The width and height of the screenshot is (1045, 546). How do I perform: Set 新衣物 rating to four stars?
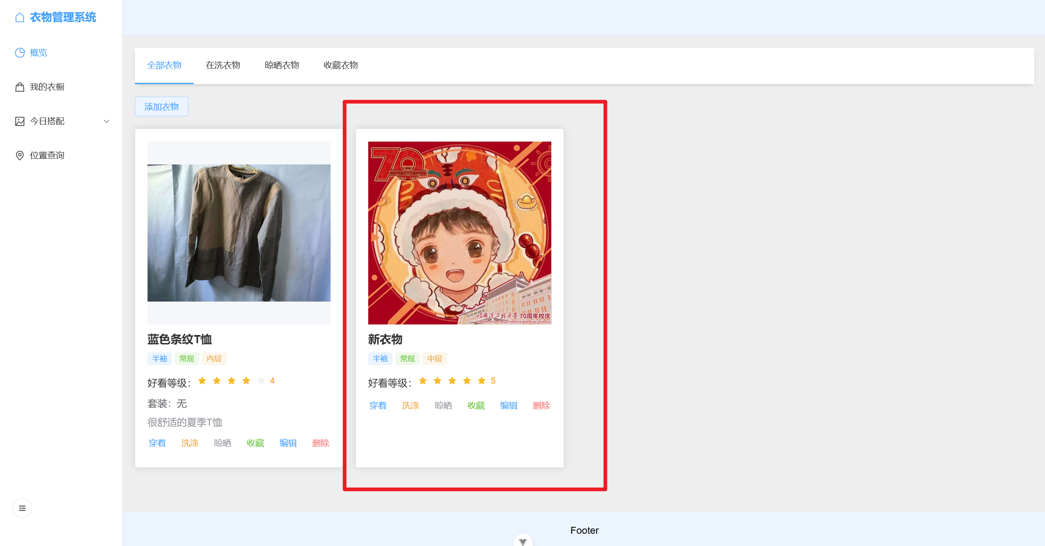[467, 381]
